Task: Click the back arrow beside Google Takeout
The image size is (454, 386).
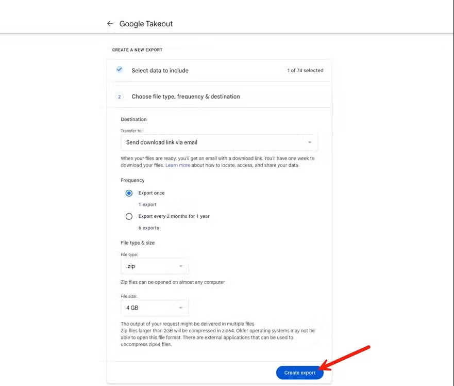Action: (x=110, y=24)
